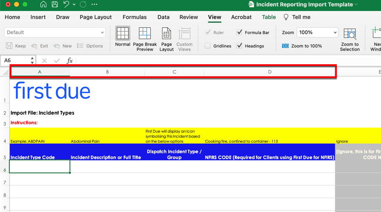
Task: Open the document title dropdown chevron
Action: [x=356, y=4]
